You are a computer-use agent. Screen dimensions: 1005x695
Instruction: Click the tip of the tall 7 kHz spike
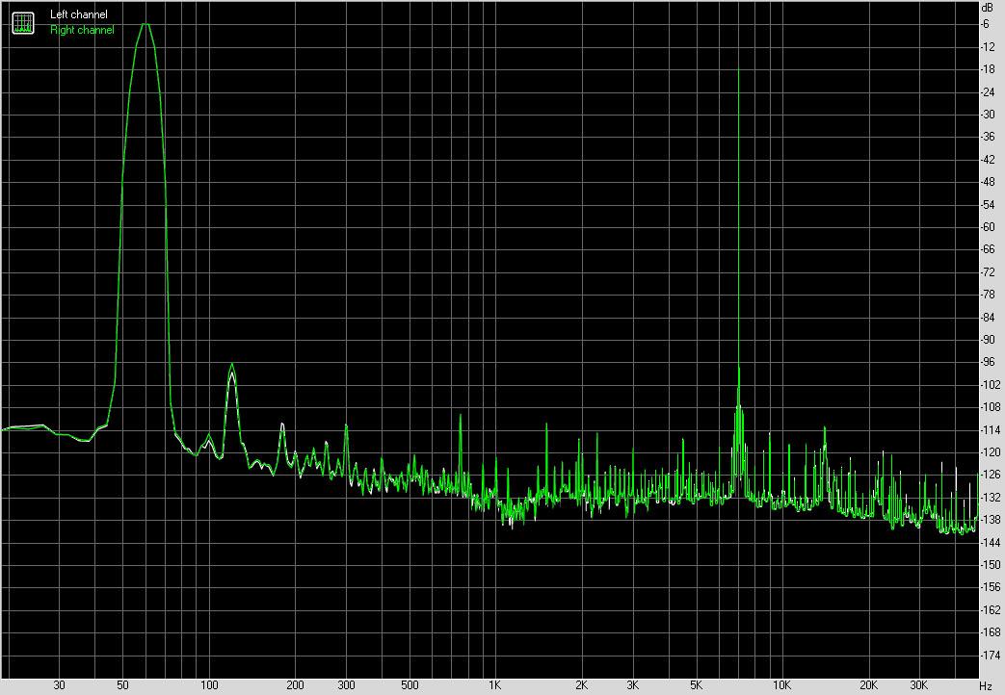tap(738, 69)
